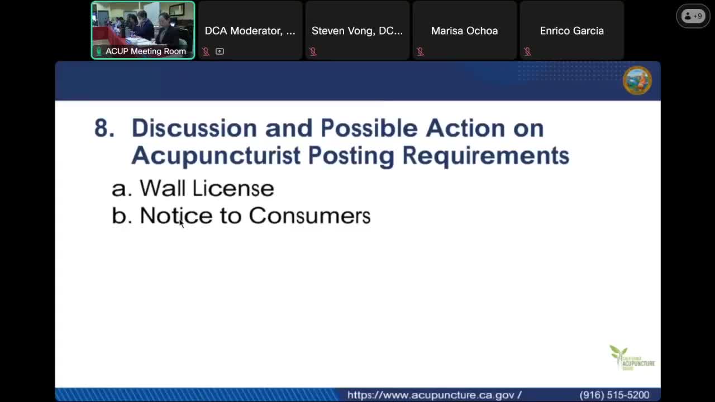Click the (916) 515-5200 phone number

(x=614, y=395)
